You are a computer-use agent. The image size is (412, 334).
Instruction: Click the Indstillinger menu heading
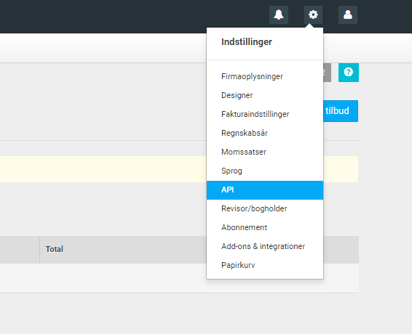click(x=247, y=42)
